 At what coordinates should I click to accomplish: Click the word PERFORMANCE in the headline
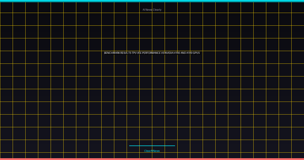pyautogui.click(x=151, y=53)
